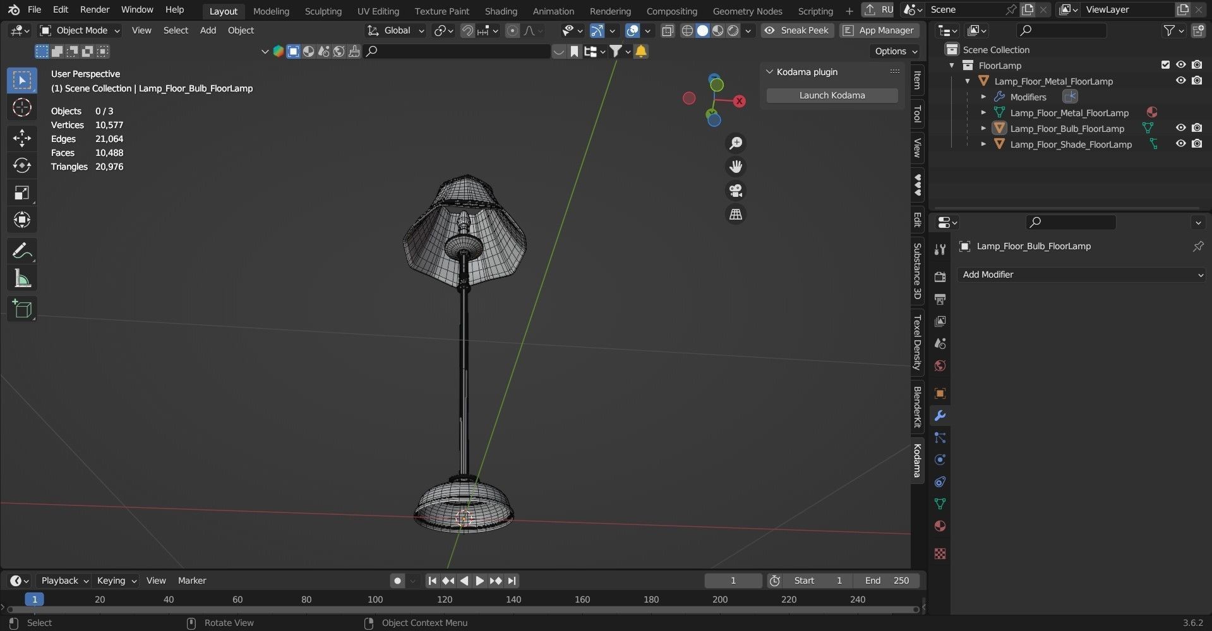
Task: Open the Playback dropdown in timeline
Action: tap(64, 581)
